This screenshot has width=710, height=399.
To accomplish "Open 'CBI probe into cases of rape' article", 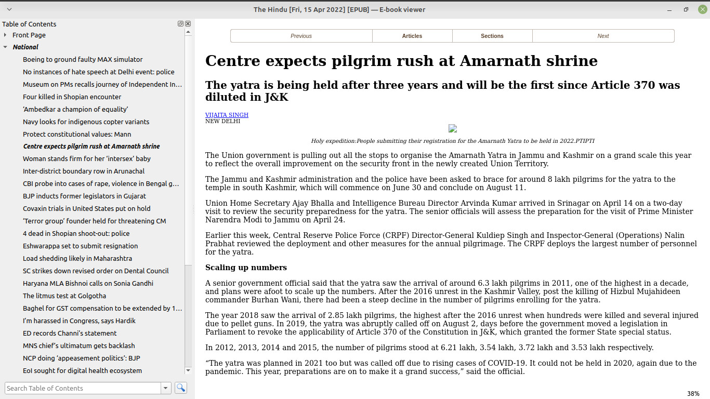I will click(x=101, y=183).
